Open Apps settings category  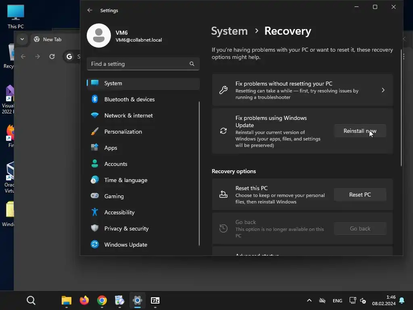click(143, 148)
